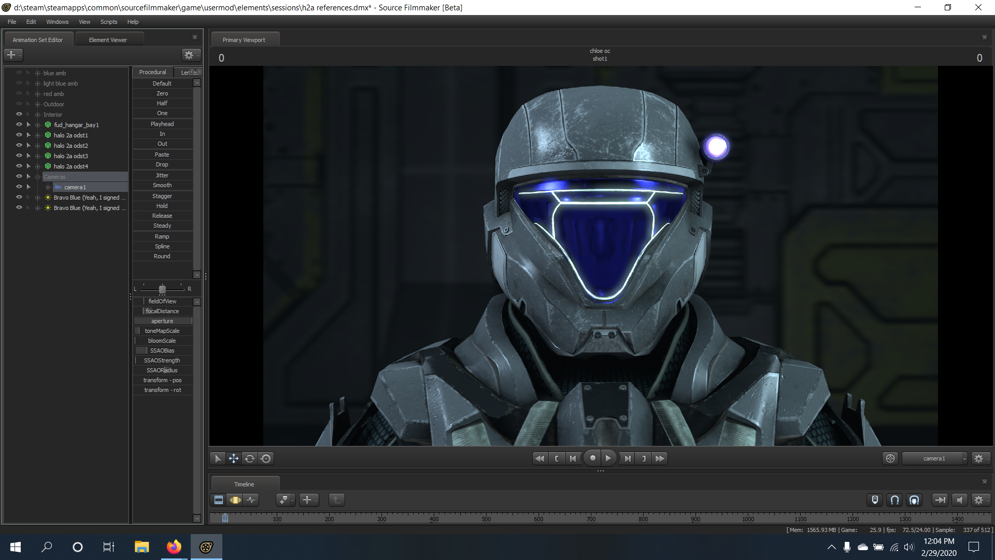Screen dimensions: 995x560
Task: Expand the camera1 tree node
Action: tap(48, 187)
